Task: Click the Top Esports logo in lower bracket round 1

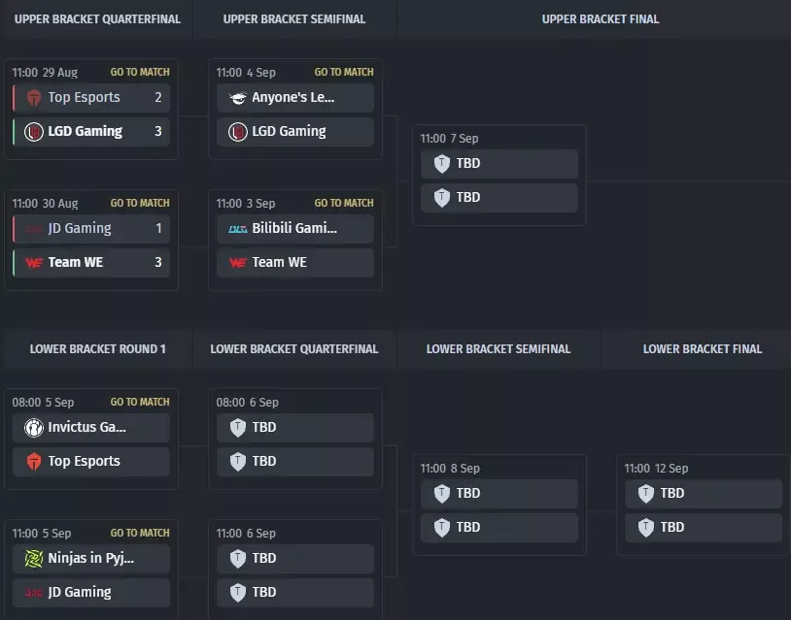Action: click(34, 461)
